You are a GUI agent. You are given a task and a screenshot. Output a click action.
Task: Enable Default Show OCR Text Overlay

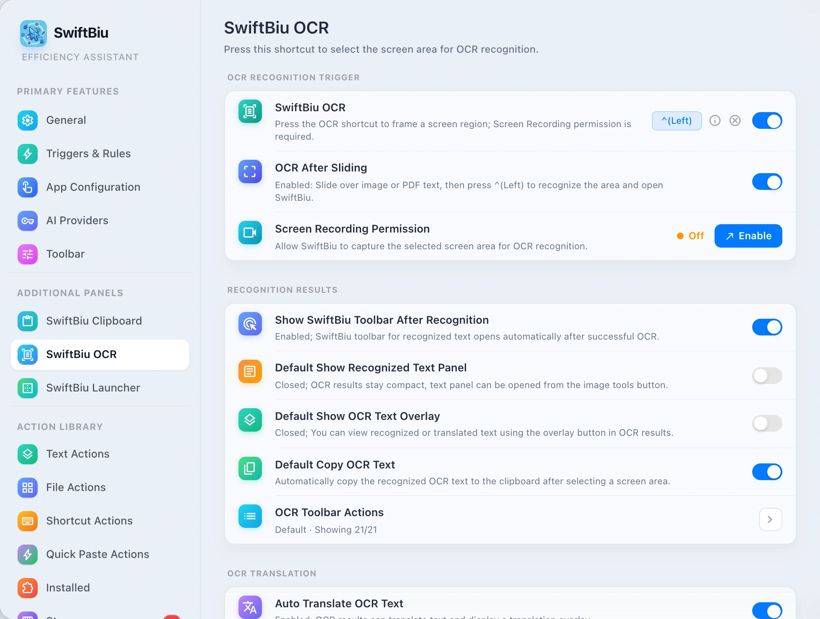pos(767,423)
